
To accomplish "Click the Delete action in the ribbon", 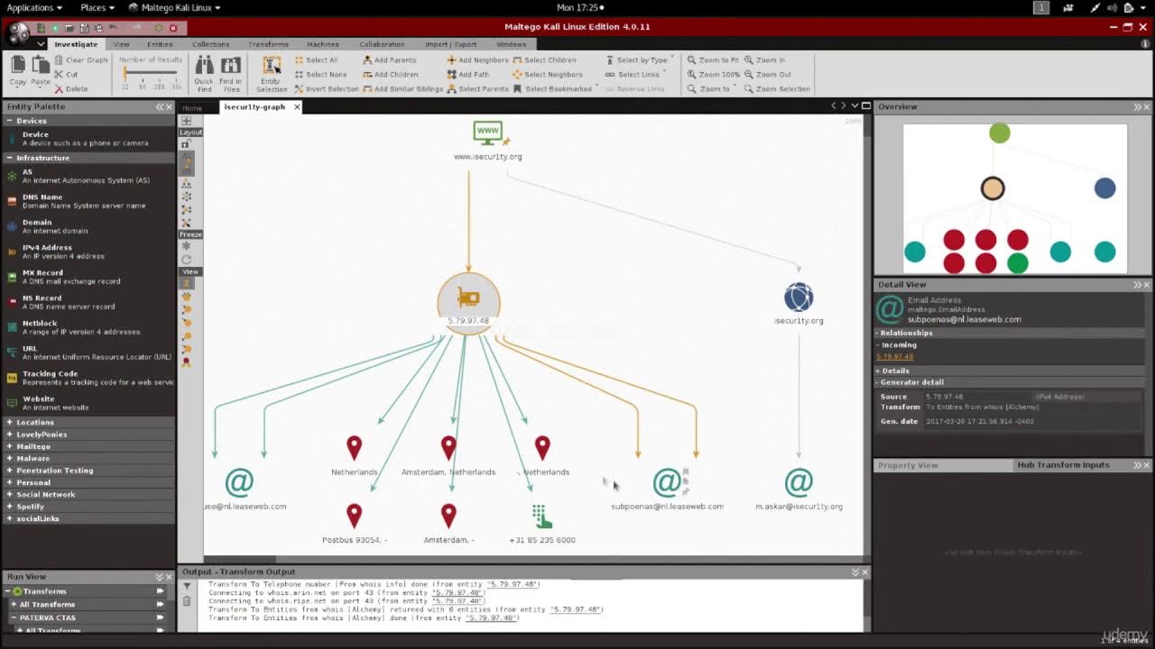I will tap(70, 89).
